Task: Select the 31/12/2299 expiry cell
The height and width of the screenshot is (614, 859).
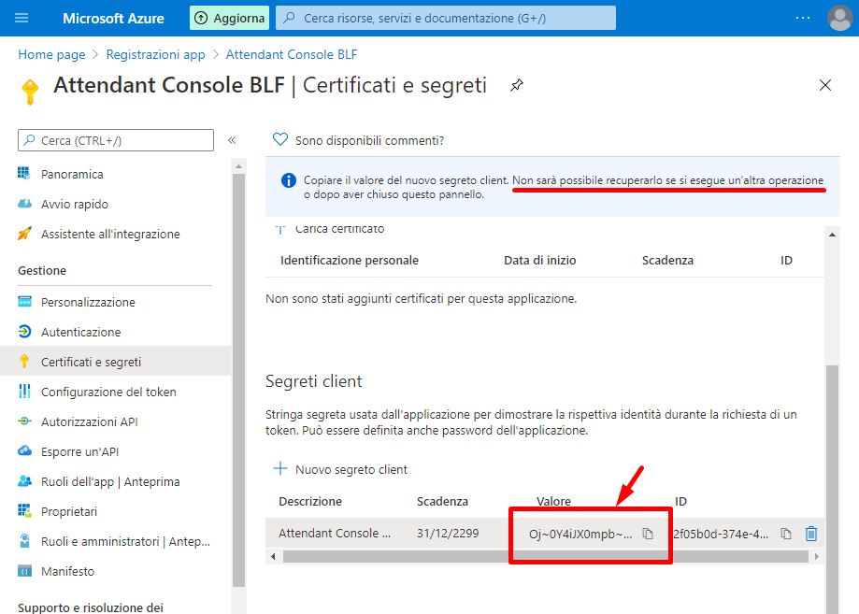Action: click(448, 533)
